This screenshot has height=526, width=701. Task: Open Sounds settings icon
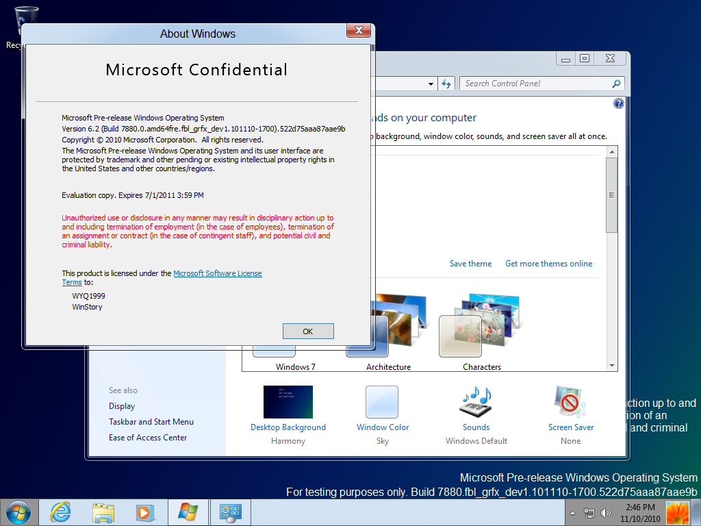coord(476,401)
